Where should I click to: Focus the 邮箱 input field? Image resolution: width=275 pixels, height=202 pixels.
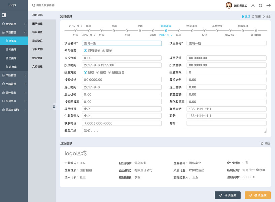coord(227,123)
